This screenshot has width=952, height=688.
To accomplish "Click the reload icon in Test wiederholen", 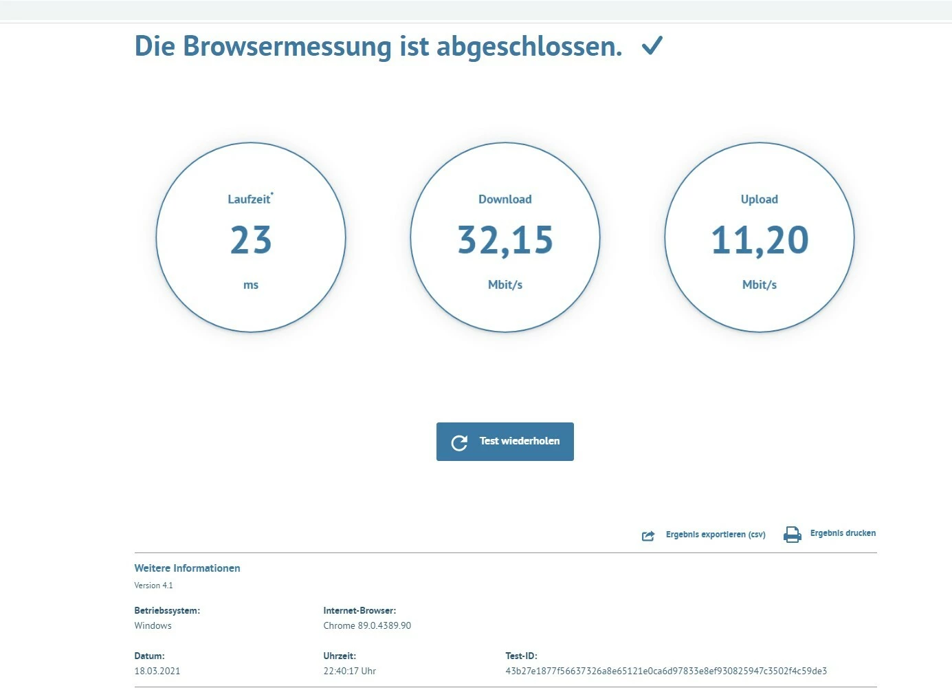I will pyautogui.click(x=459, y=442).
